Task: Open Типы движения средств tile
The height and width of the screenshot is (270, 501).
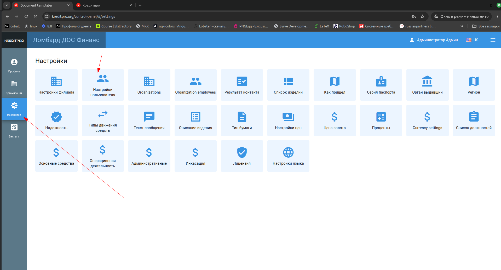Action: [103, 120]
